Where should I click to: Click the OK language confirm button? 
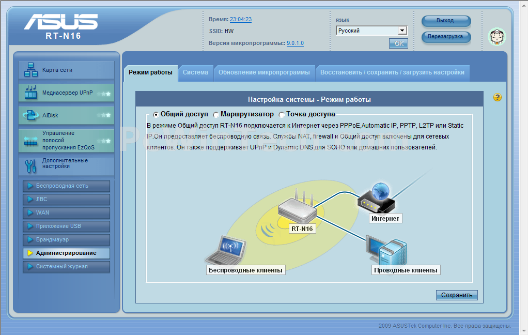coord(399,43)
